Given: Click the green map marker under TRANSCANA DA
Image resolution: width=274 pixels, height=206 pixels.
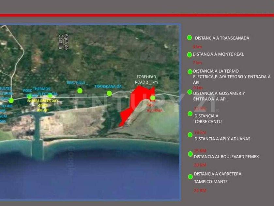Looking at the screenshot, I should click(109, 94).
